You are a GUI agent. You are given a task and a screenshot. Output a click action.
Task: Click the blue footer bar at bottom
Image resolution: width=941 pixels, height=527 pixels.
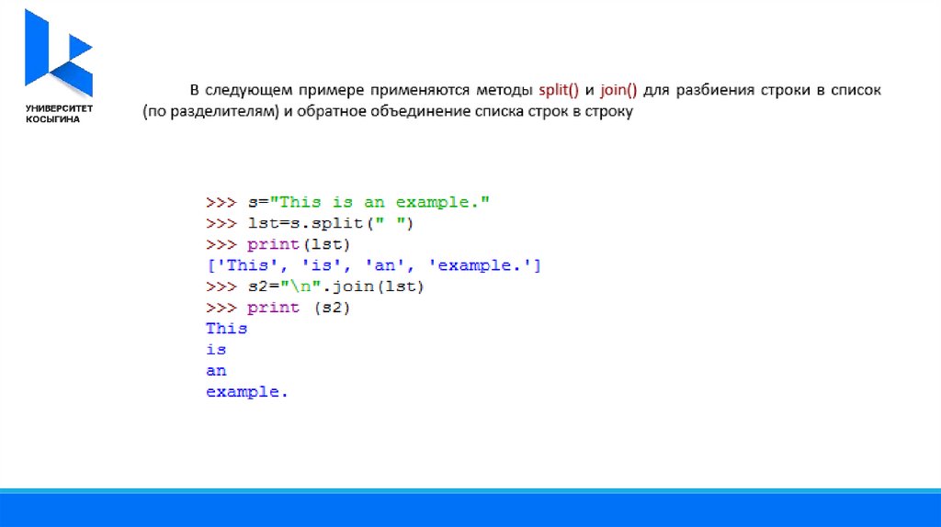point(470,509)
